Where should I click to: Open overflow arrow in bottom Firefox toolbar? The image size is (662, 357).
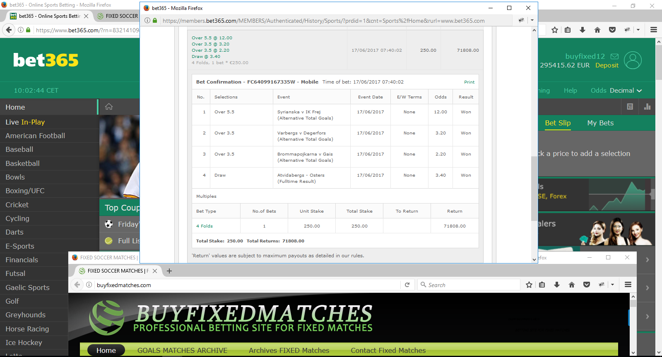(612, 285)
